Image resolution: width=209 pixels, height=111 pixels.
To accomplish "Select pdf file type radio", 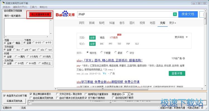I will pyautogui.click(x=25, y=50).
